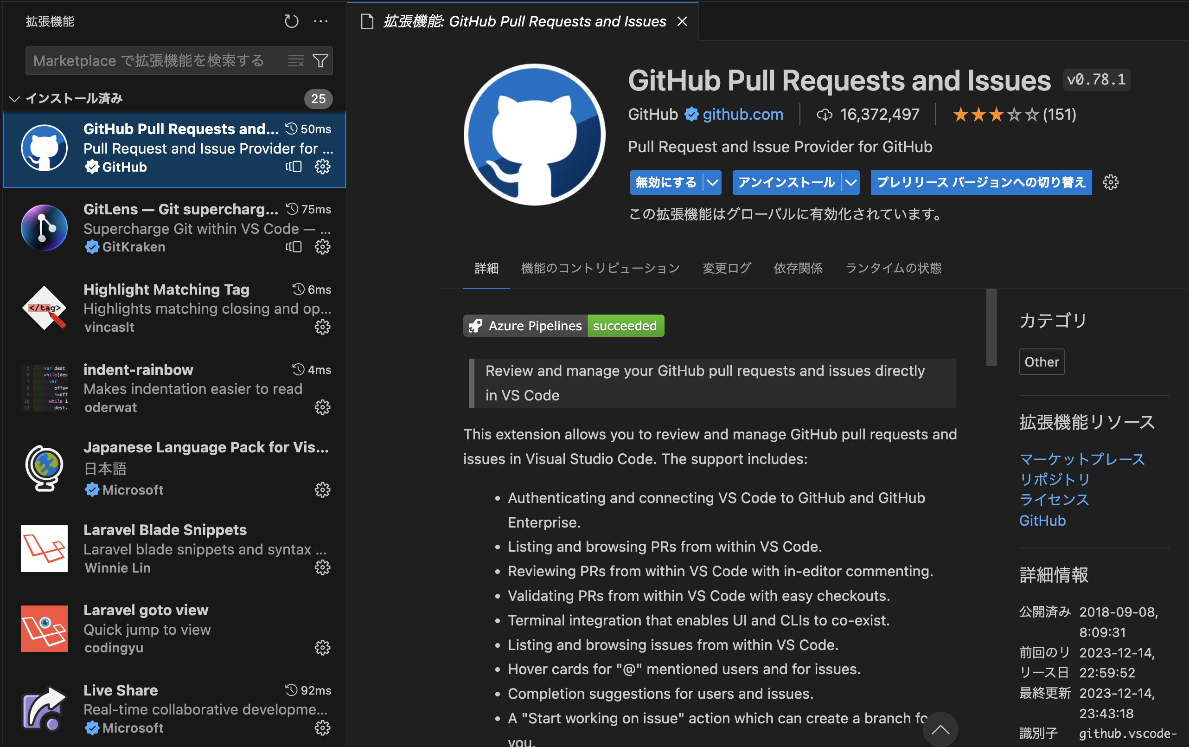
Task: Open manage gear for Japanese Language Pack
Action: click(322, 489)
